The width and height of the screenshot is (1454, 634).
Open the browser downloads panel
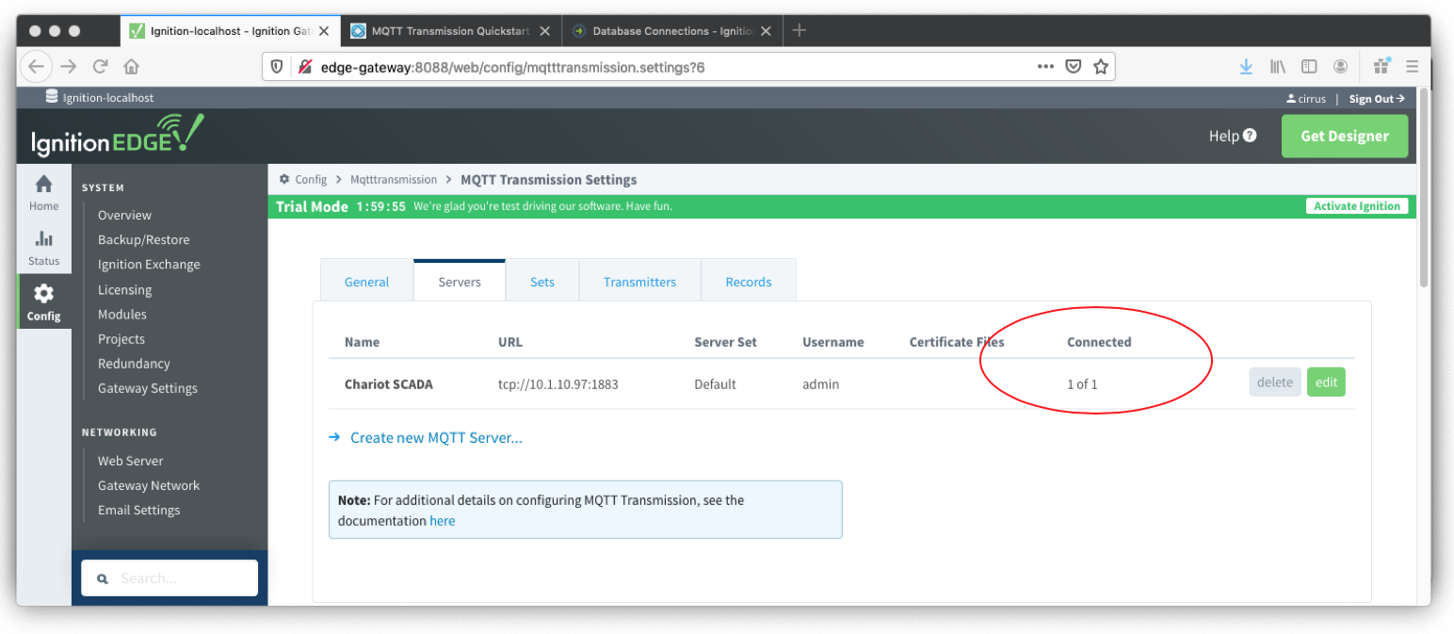1246,67
